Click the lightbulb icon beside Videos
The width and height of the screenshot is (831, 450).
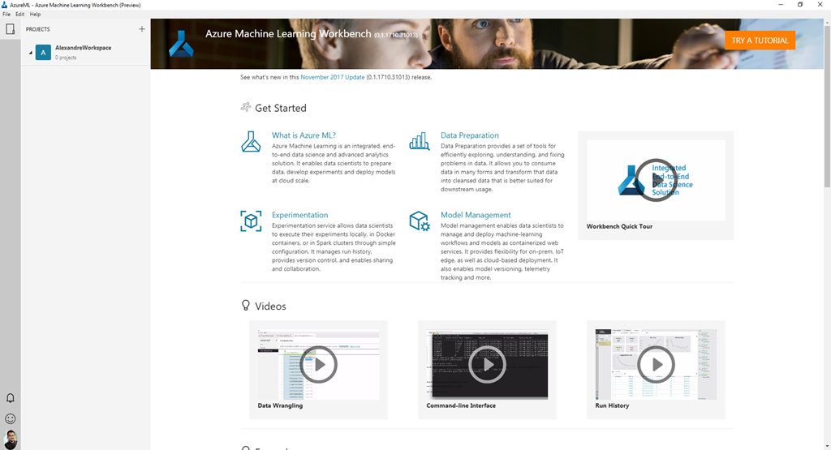(x=245, y=306)
